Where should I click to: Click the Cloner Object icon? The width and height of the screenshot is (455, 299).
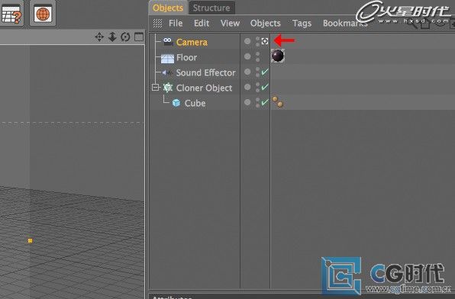(x=168, y=87)
